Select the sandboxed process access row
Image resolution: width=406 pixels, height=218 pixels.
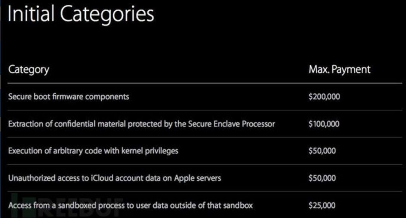(130, 205)
